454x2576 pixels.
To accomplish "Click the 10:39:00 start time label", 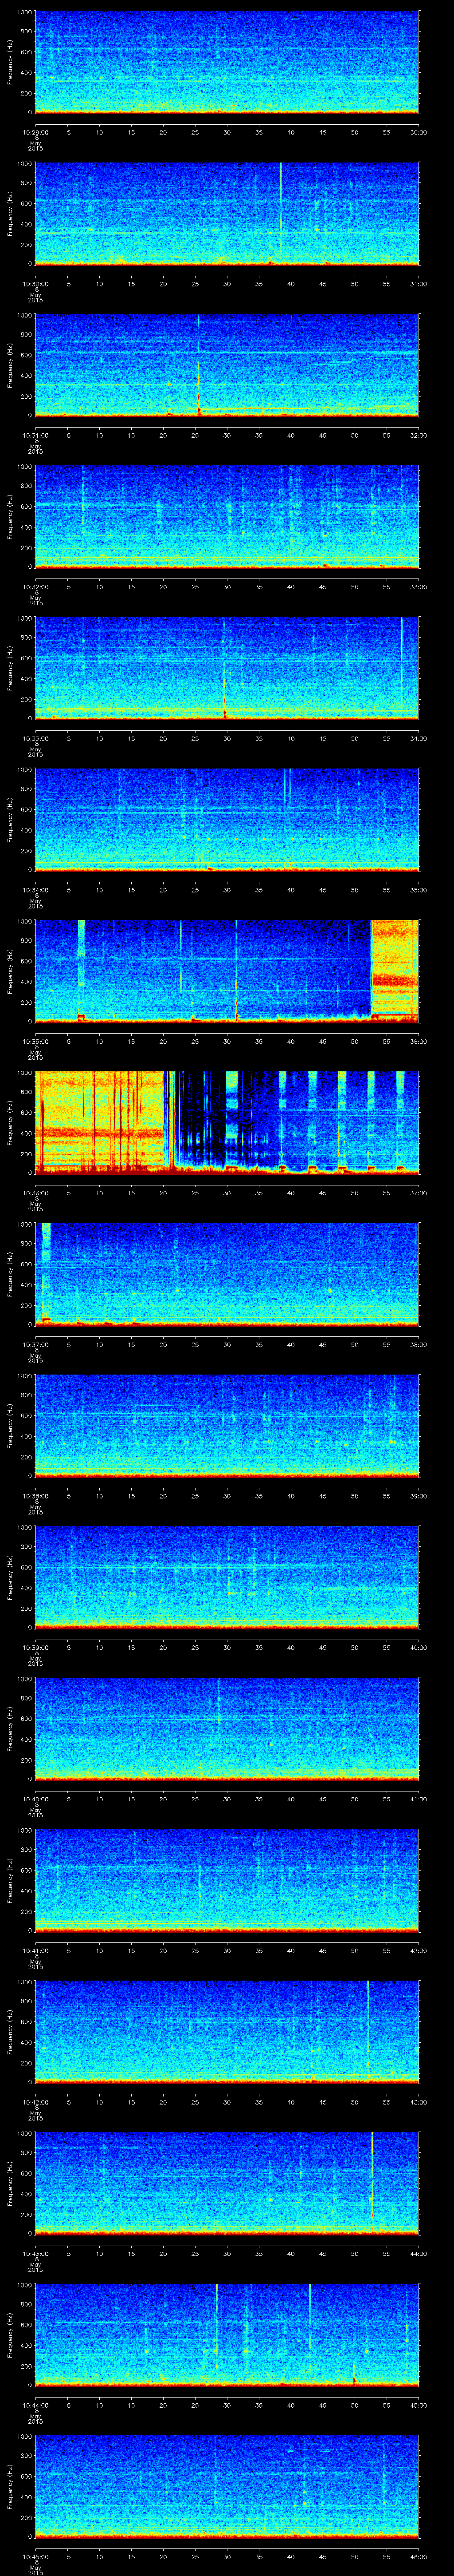I will point(35,1647).
